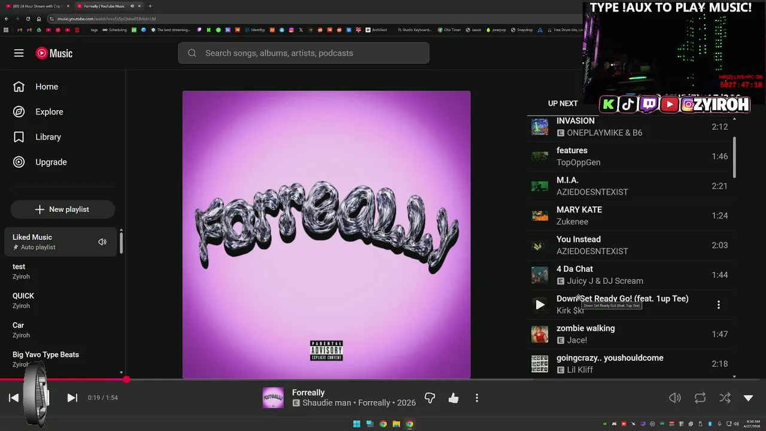Click INVASION track thumbnail
The height and width of the screenshot is (431, 766).
[540, 127]
